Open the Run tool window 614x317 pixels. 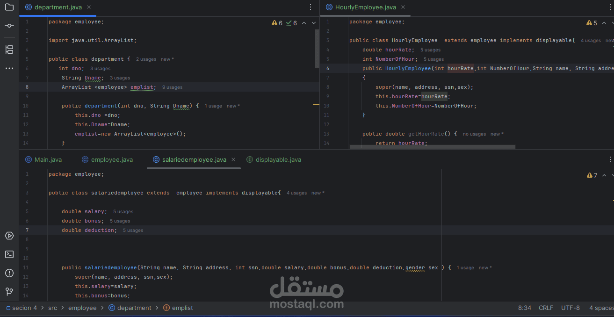point(9,236)
